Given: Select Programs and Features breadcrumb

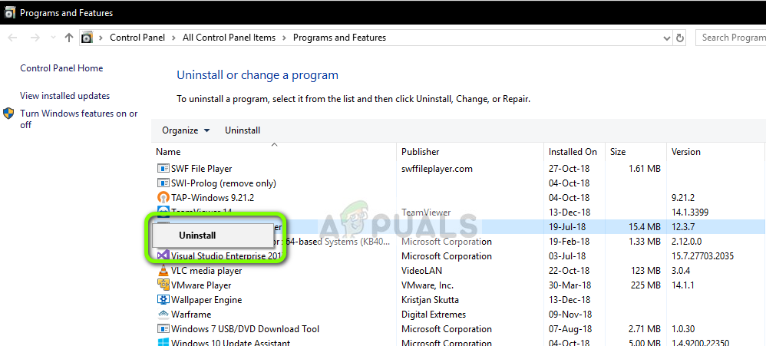Looking at the screenshot, I should pos(339,38).
